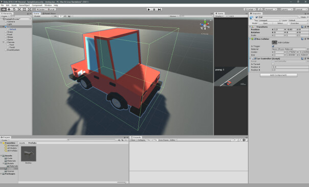Screen dimensions: 309x187
Task: Switch to the Asset Store tab
Action: click(49, 14)
